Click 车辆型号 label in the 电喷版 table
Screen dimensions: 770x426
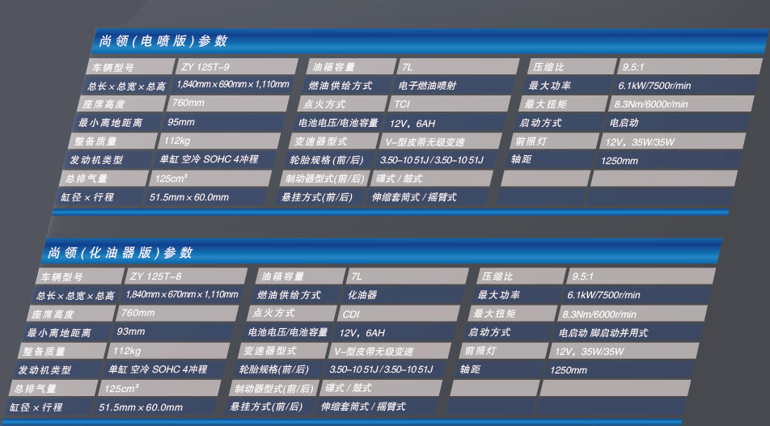click(x=112, y=67)
